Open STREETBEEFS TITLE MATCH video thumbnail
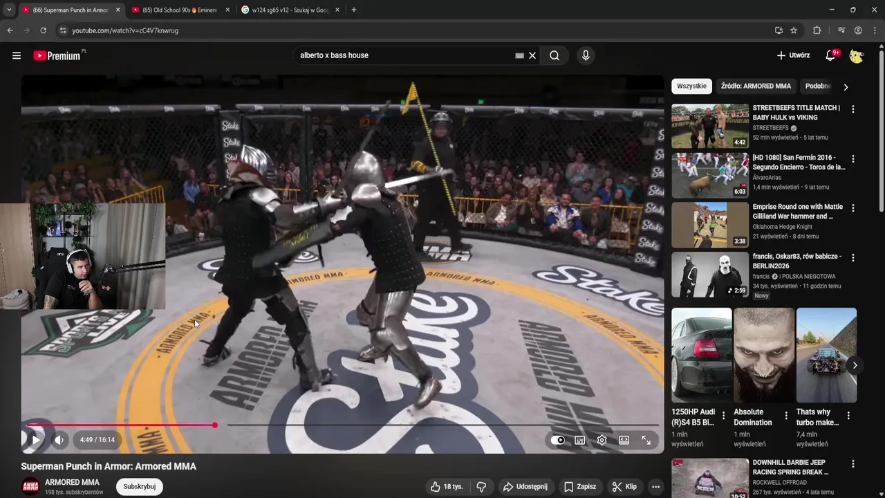 click(710, 126)
